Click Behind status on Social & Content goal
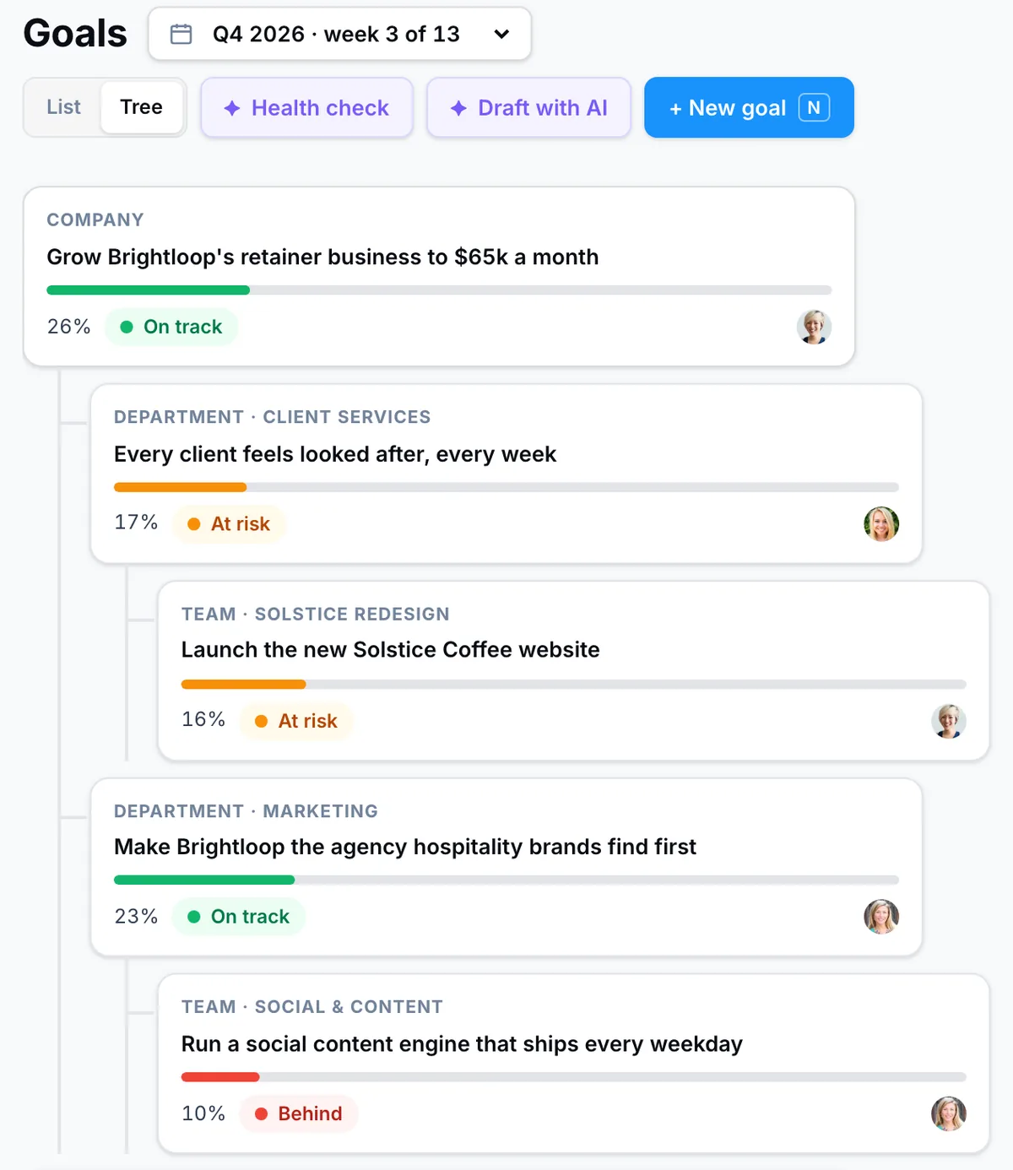 coord(299,1113)
